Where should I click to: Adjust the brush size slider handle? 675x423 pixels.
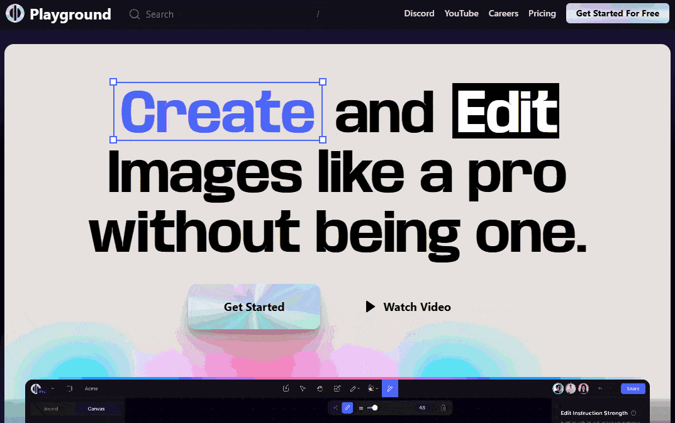(374, 408)
